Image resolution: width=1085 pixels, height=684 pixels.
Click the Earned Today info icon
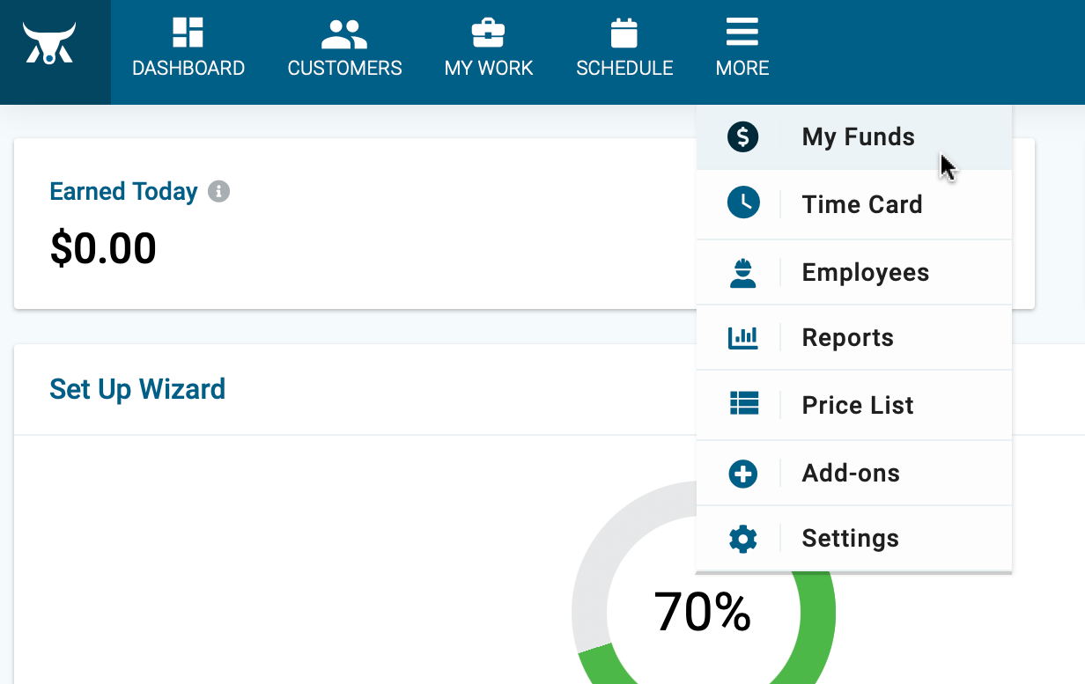click(x=218, y=191)
